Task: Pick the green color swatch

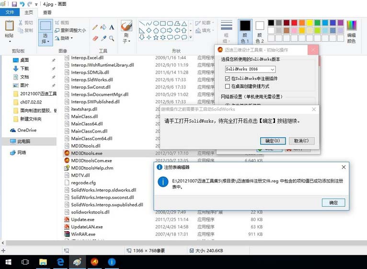Action: (x=317, y=22)
